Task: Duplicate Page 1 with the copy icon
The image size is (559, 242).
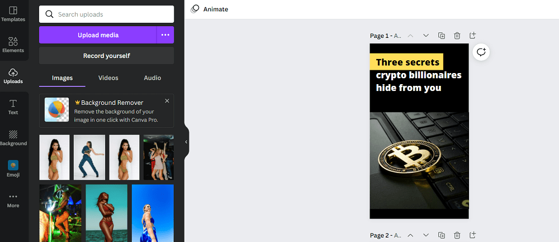Action: 442,36
